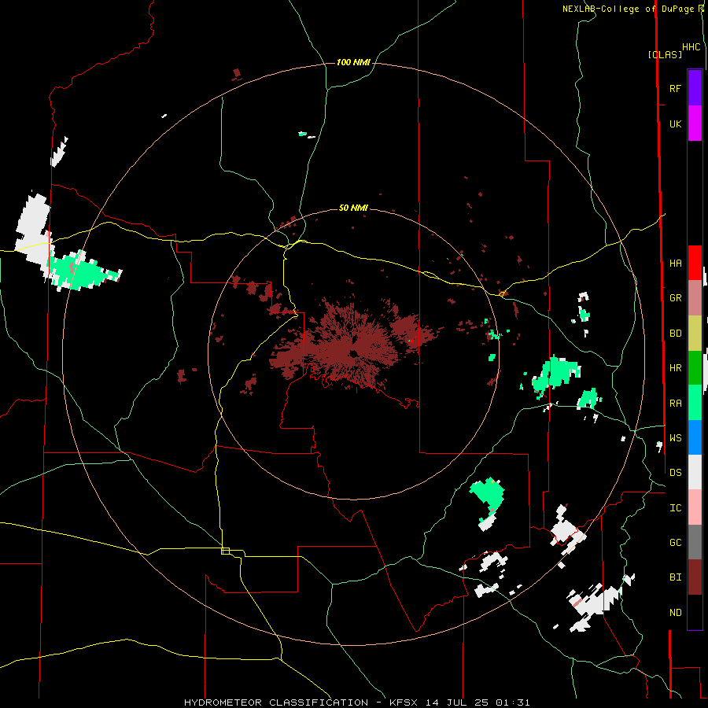Click the HHC product code label
Image resolution: width=708 pixels, height=708 pixels.
tap(691, 47)
